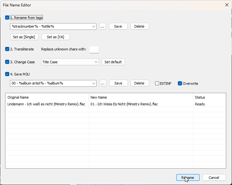
Task: Click the New Name column header
Action: click(x=141, y=97)
